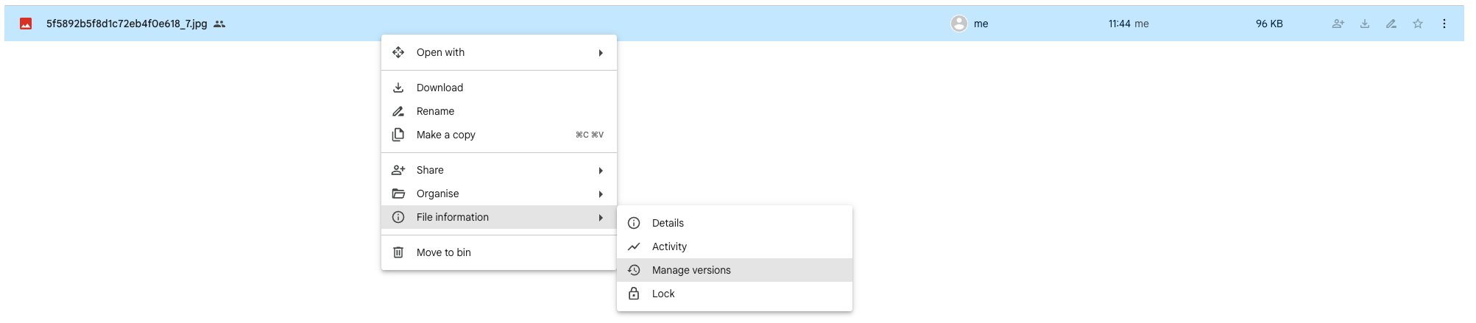Click the download icon in file row
Viewport: 1476px width, 323px height.
point(1365,24)
